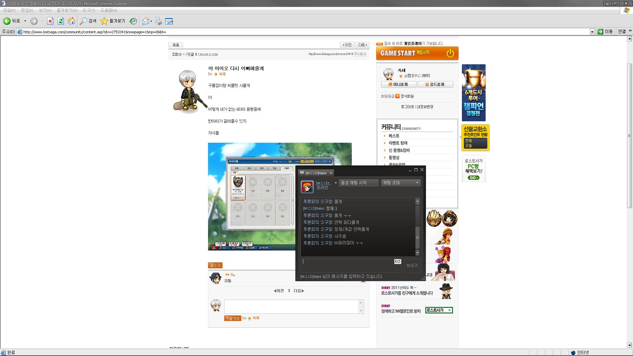The image size is (633, 356).
Task: Open the address bar dropdown arrow
Action: pyautogui.click(x=592, y=32)
